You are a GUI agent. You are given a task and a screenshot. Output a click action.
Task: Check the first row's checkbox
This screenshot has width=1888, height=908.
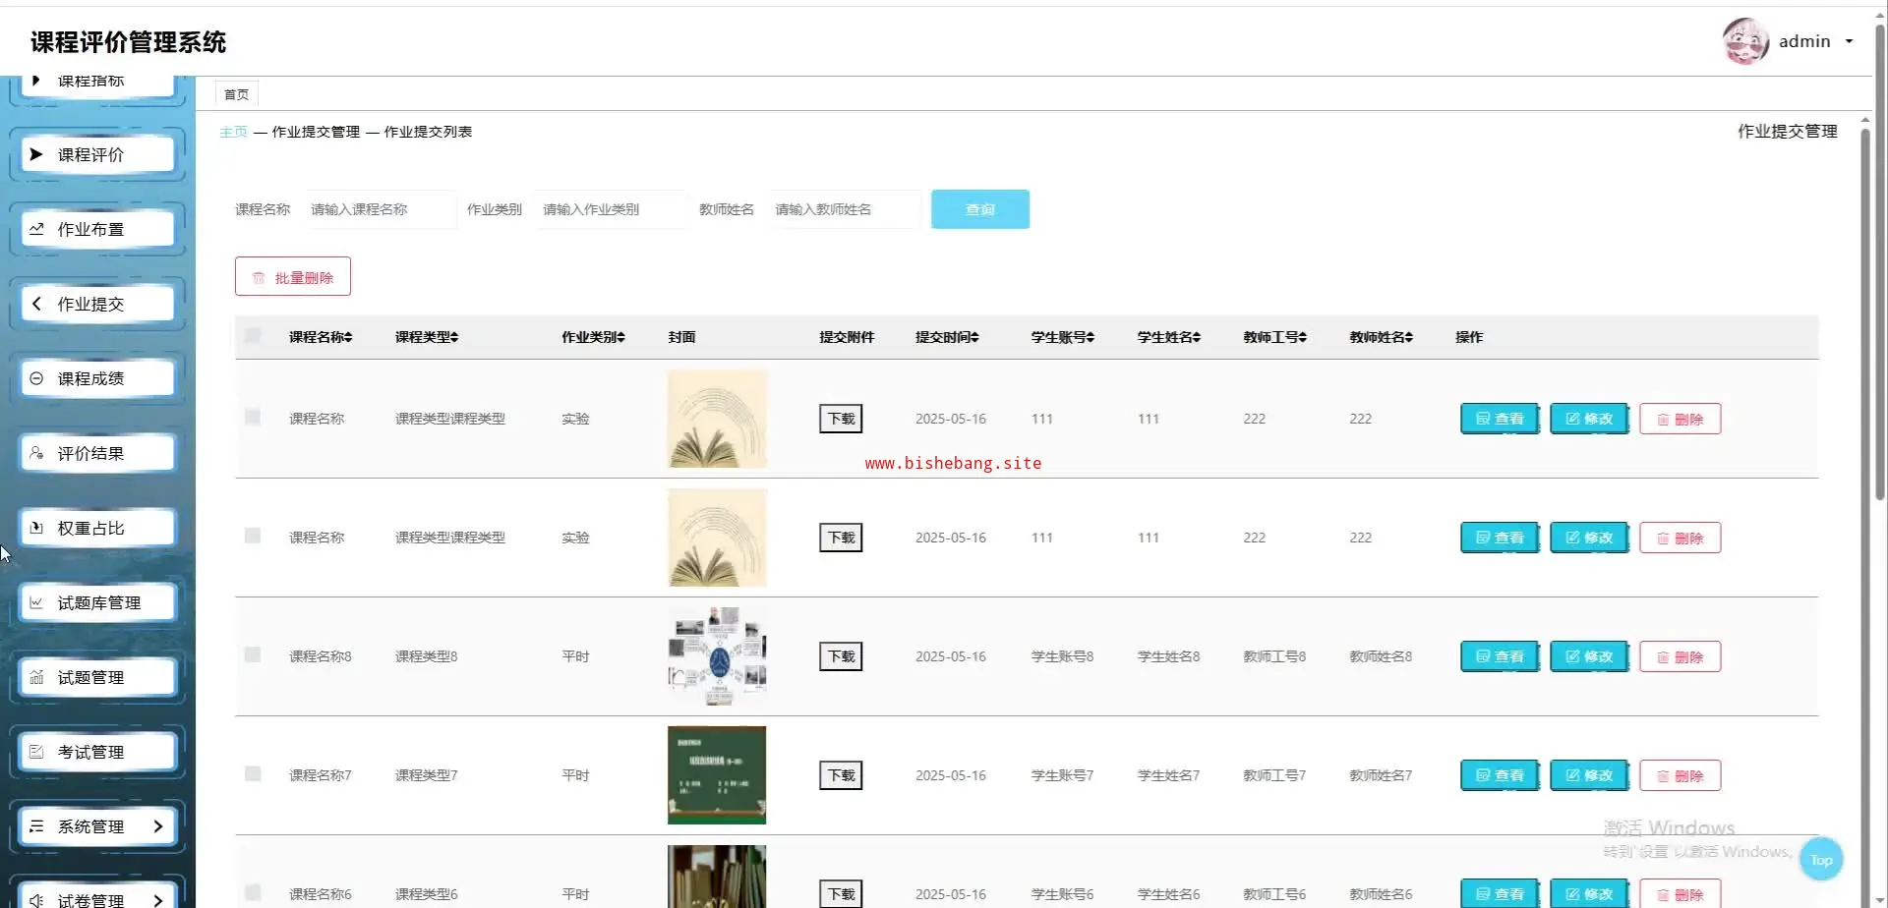[x=253, y=418]
